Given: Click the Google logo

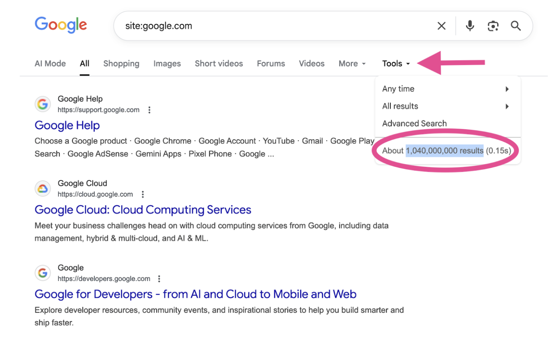Looking at the screenshot, I should click(x=61, y=25).
